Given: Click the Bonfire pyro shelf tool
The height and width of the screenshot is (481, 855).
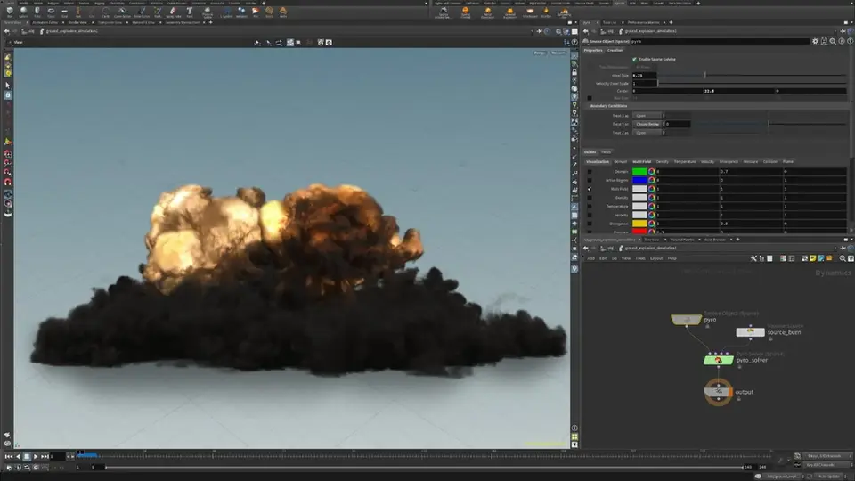Looking at the screenshot, I should click(x=546, y=12).
